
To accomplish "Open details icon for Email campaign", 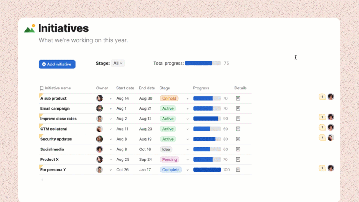I will (238, 108).
